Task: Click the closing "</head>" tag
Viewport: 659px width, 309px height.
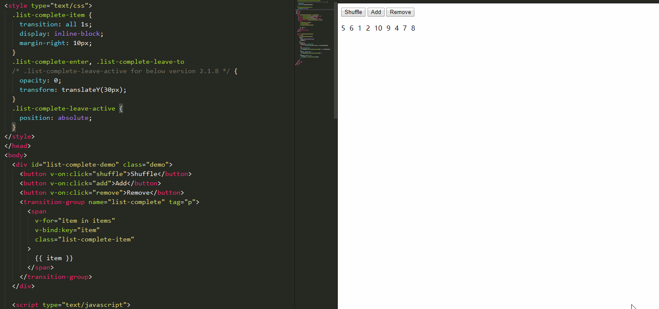Action: click(x=17, y=146)
